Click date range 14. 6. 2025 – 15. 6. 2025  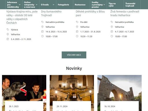[56, 32]
